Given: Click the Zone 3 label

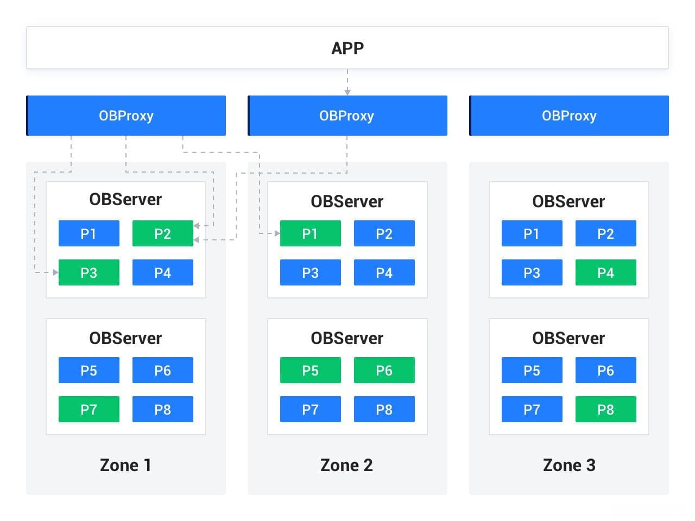Looking at the screenshot, I should coord(569,465).
